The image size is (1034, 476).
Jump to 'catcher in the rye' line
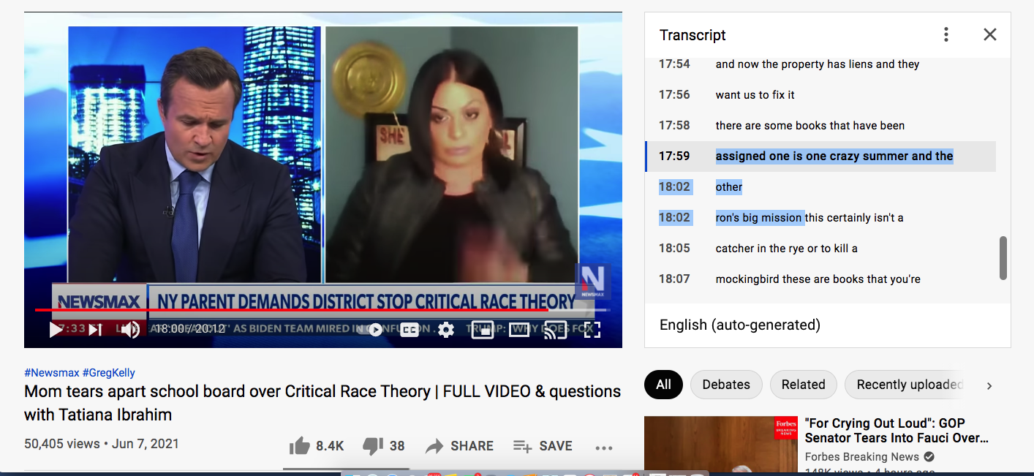point(820,249)
